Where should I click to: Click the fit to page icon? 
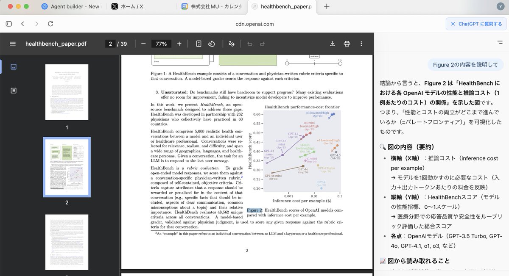pyautogui.click(x=199, y=44)
